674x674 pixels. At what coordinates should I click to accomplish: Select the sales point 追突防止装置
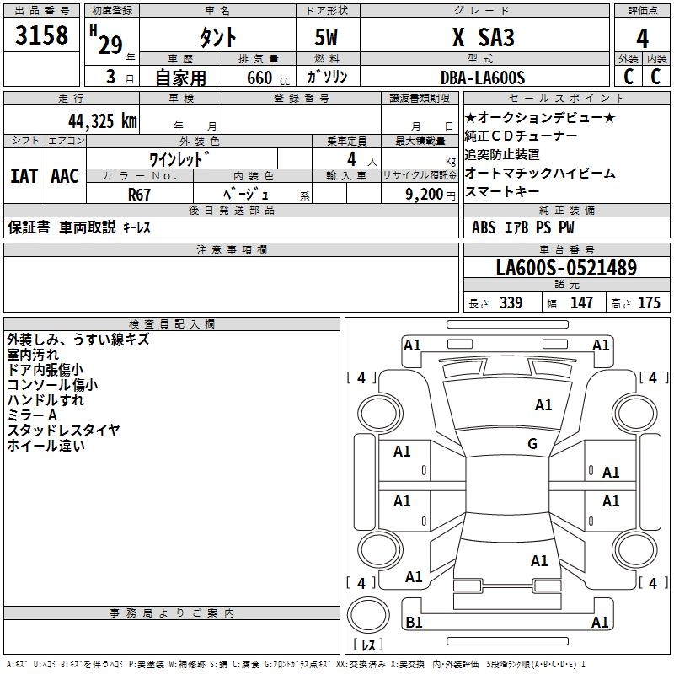[502, 154]
